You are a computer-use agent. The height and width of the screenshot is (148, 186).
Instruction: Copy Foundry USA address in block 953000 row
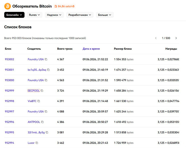click(x=46, y=80)
